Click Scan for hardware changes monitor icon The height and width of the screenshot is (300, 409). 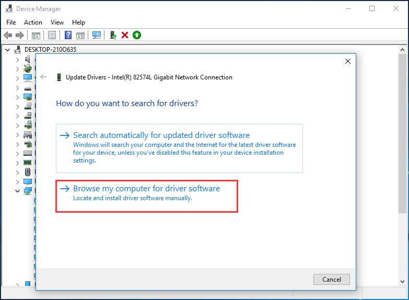coord(97,35)
